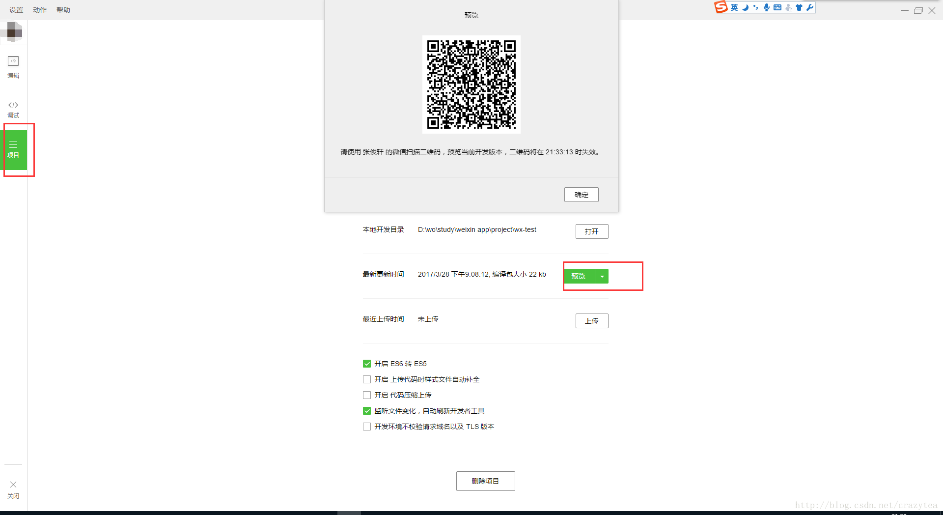Viewport: 943px width, 515px height.
Task: Open the skin (shirt) icon in the IME bar
Action: point(799,7)
